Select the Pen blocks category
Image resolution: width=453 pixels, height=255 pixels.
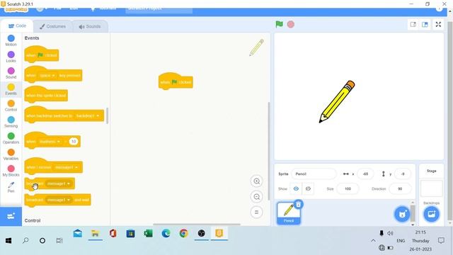(x=11, y=187)
